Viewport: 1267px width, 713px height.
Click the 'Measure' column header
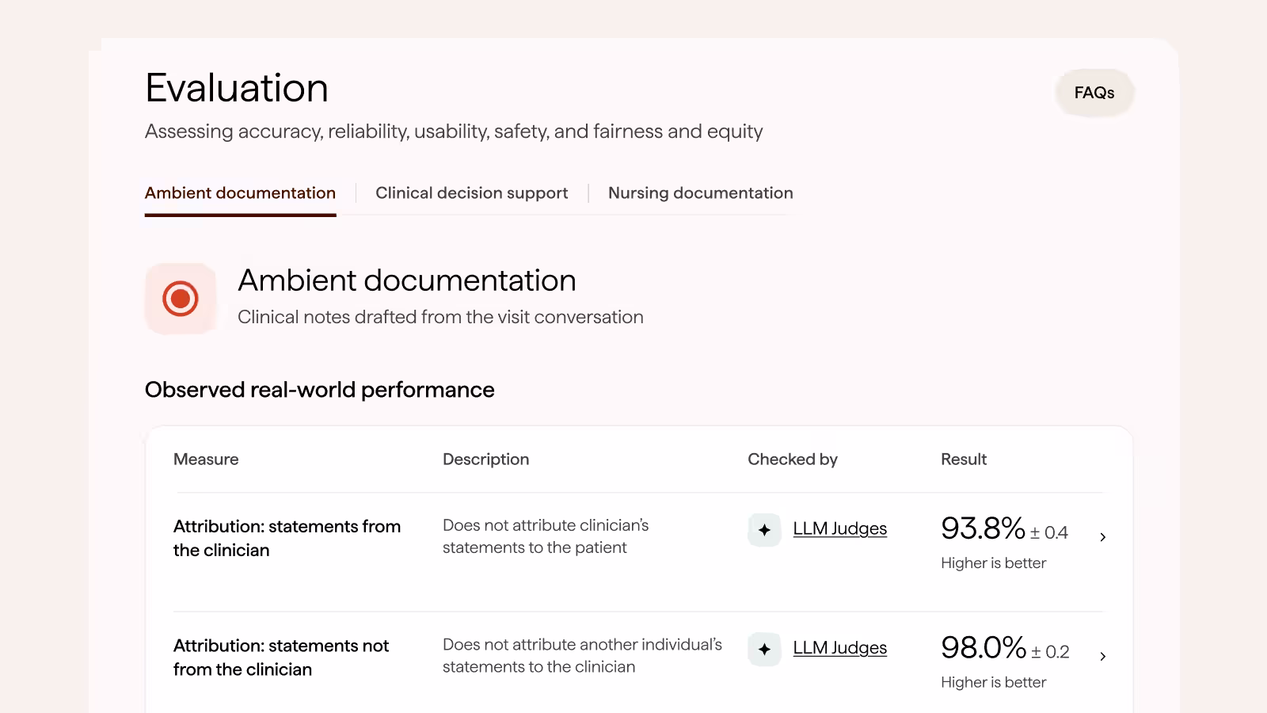pyautogui.click(x=206, y=459)
